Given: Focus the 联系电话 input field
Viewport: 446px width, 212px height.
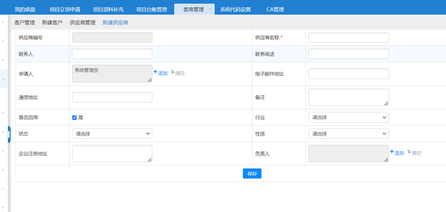Looking at the screenshot, I should point(348,54).
